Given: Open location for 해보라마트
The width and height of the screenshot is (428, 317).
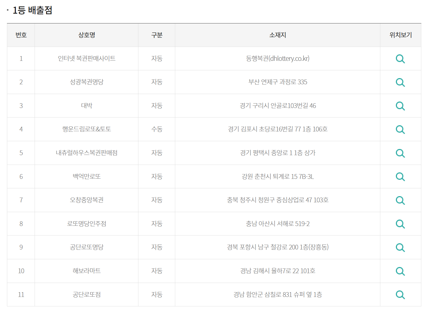Looking at the screenshot, I should (x=400, y=271).
